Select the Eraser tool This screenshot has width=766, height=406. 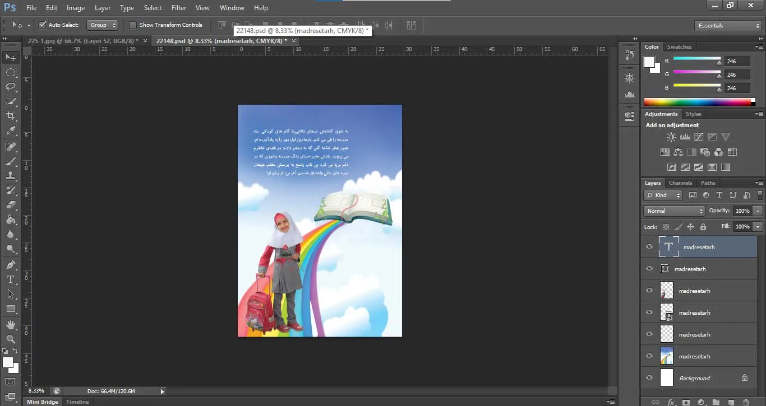tap(11, 205)
